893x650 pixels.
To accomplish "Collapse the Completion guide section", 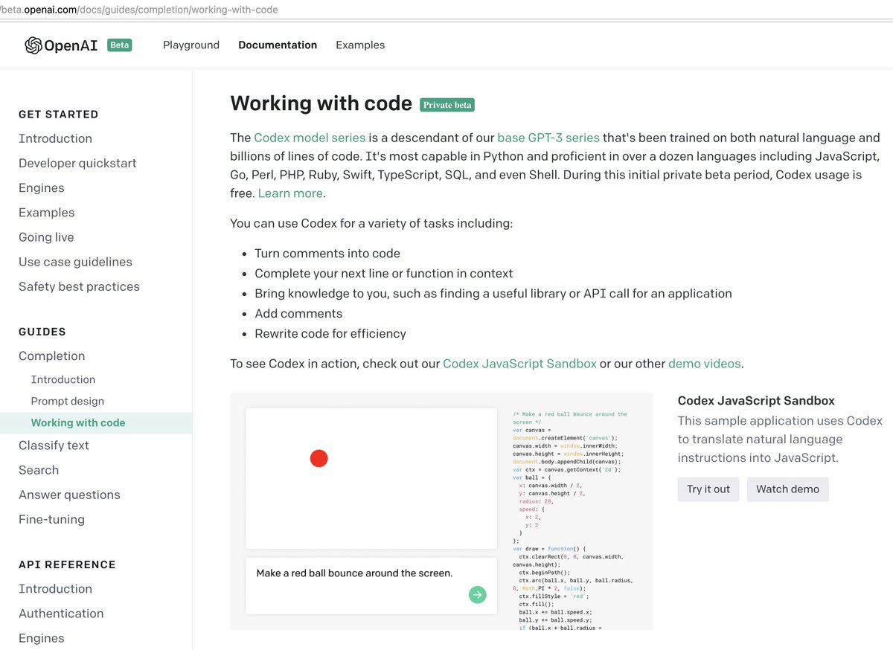I will point(52,355).
